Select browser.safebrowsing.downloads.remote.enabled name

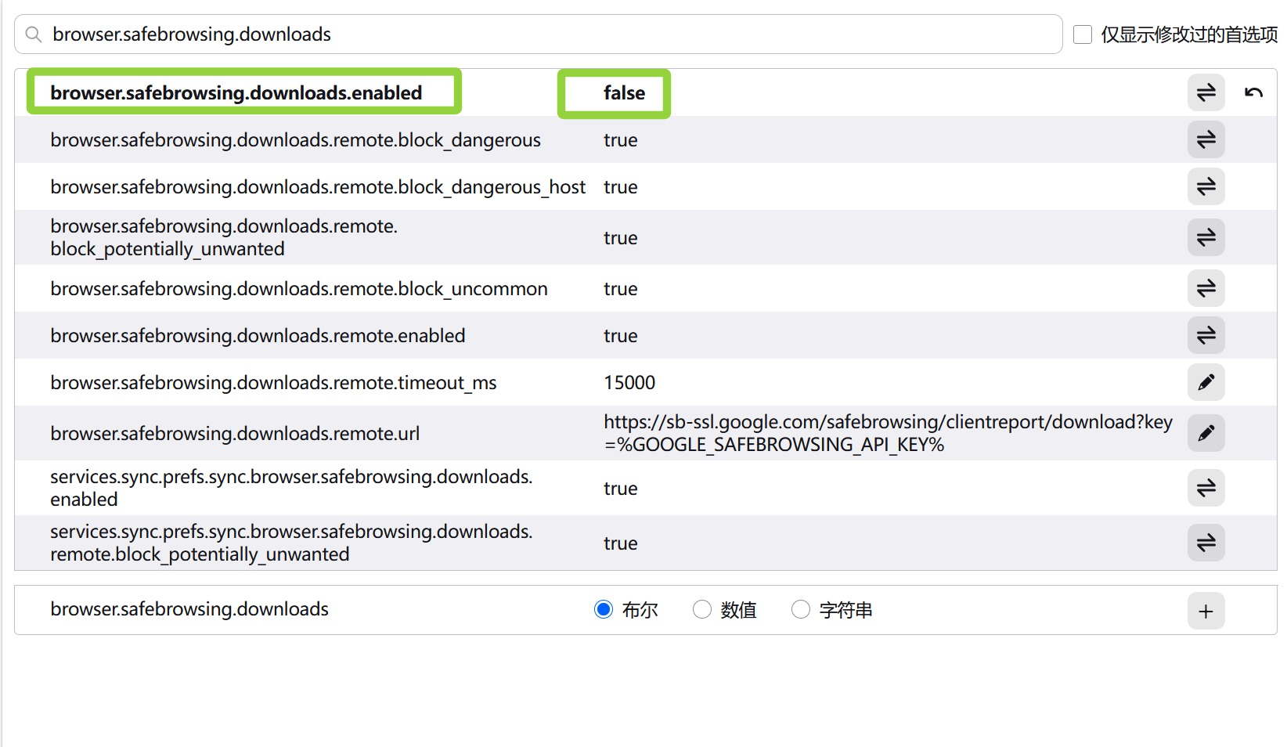(x=258, y=336)
